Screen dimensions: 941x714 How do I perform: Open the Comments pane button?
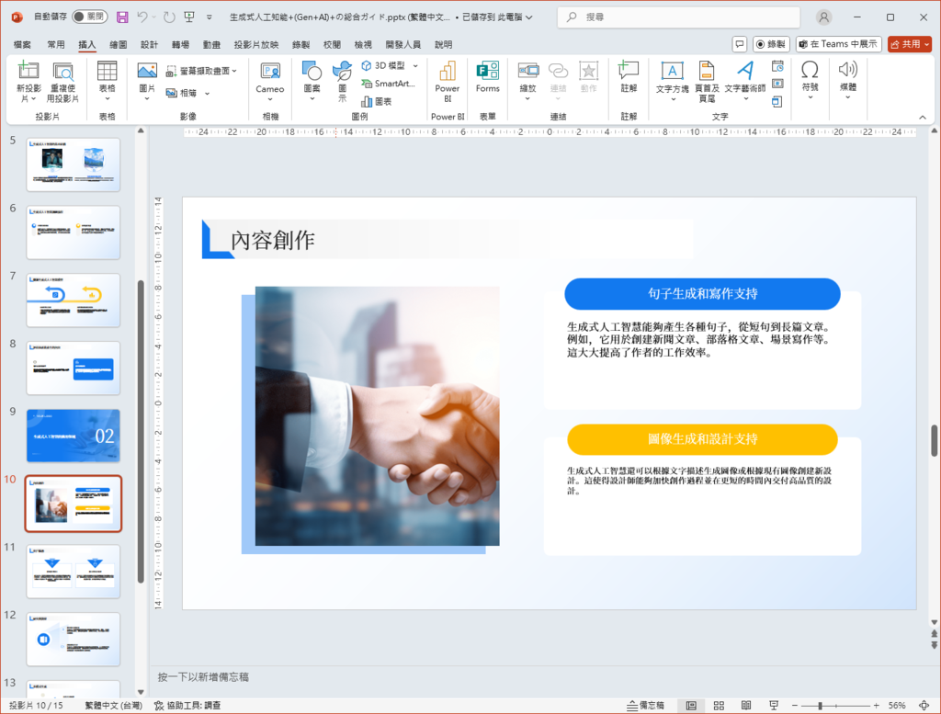[740, 44]
